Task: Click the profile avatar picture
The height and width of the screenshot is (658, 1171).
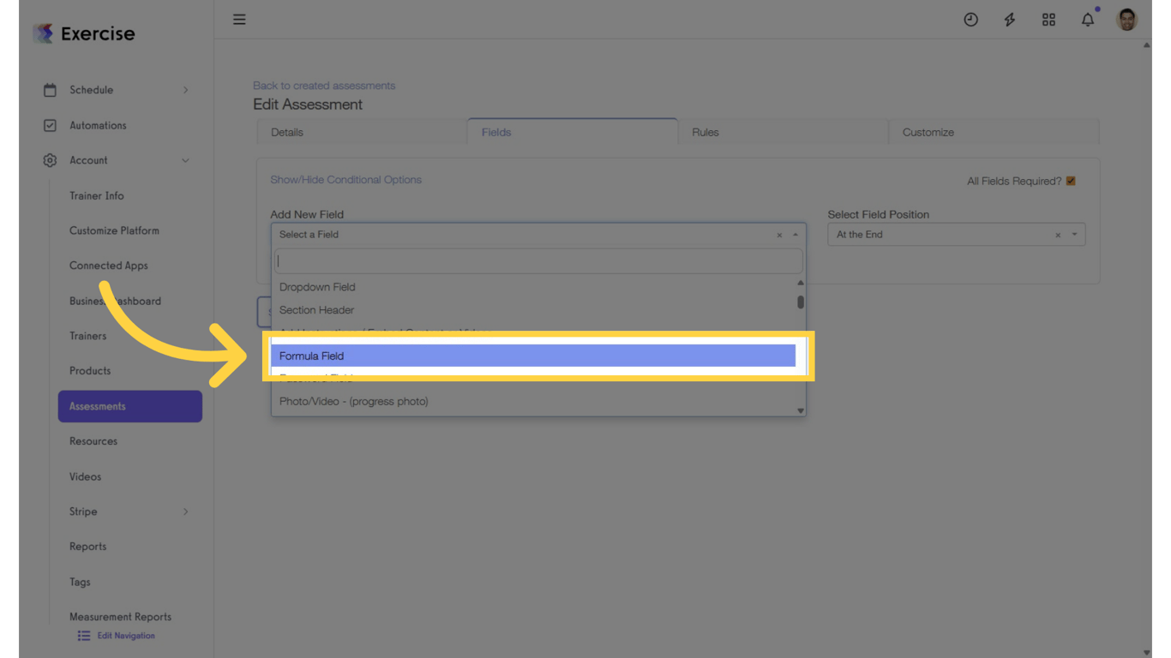Action: tap(1126, 18)
